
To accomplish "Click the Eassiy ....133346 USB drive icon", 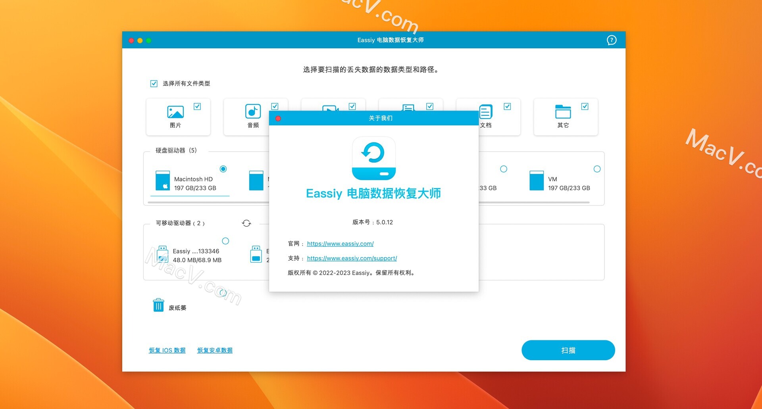I will (162, 255).
